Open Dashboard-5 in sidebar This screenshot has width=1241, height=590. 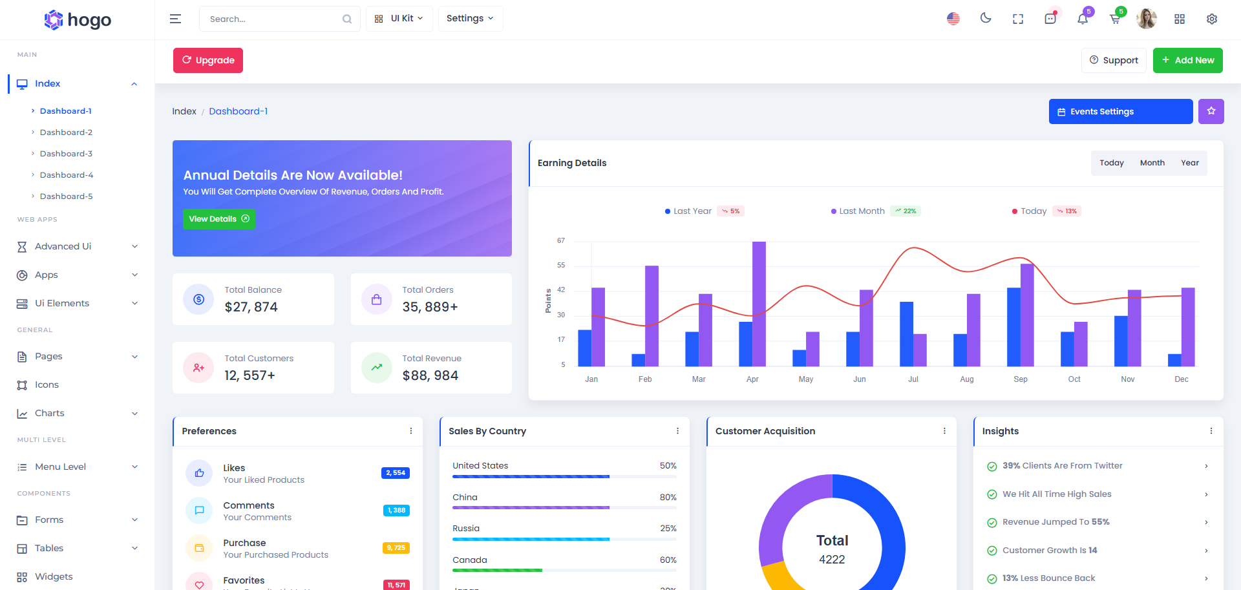pos(66,196)
